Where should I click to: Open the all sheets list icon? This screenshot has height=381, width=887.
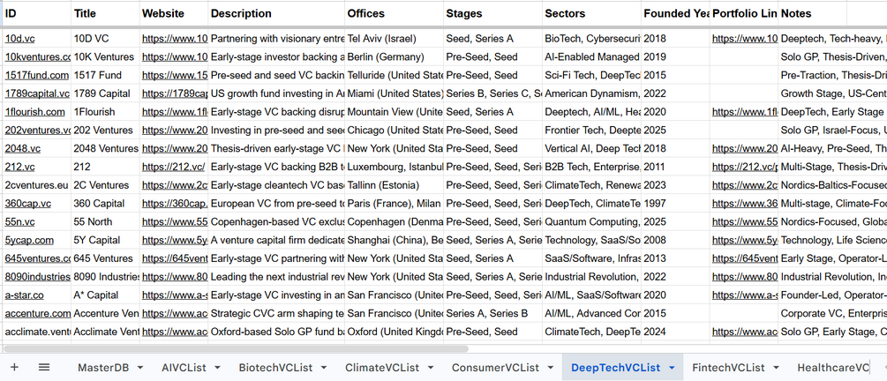pyautogui.click(x=44, y=368)
